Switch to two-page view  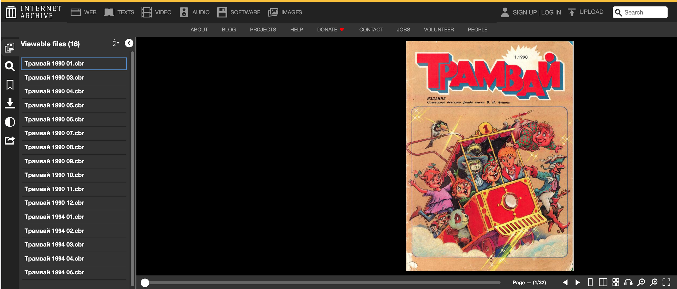tap(603, 282)
